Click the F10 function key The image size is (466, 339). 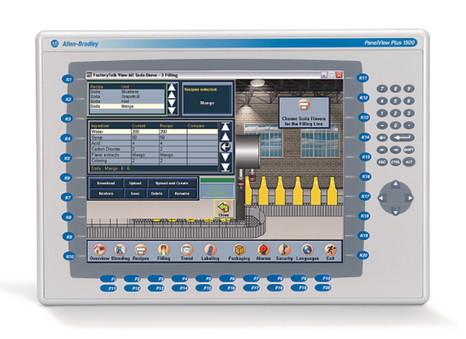pyautogui.click(x=323, y=278)
